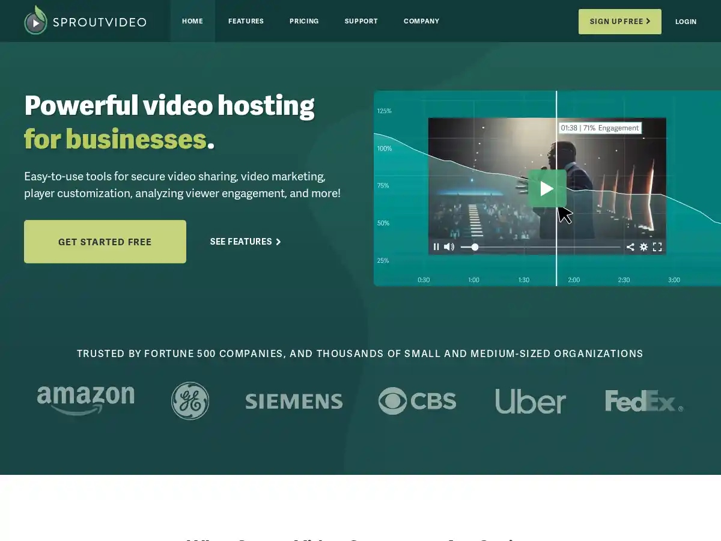Screen dimensions: 721x541
Task: Open the video player share icon
Action: tap(630, 246)
